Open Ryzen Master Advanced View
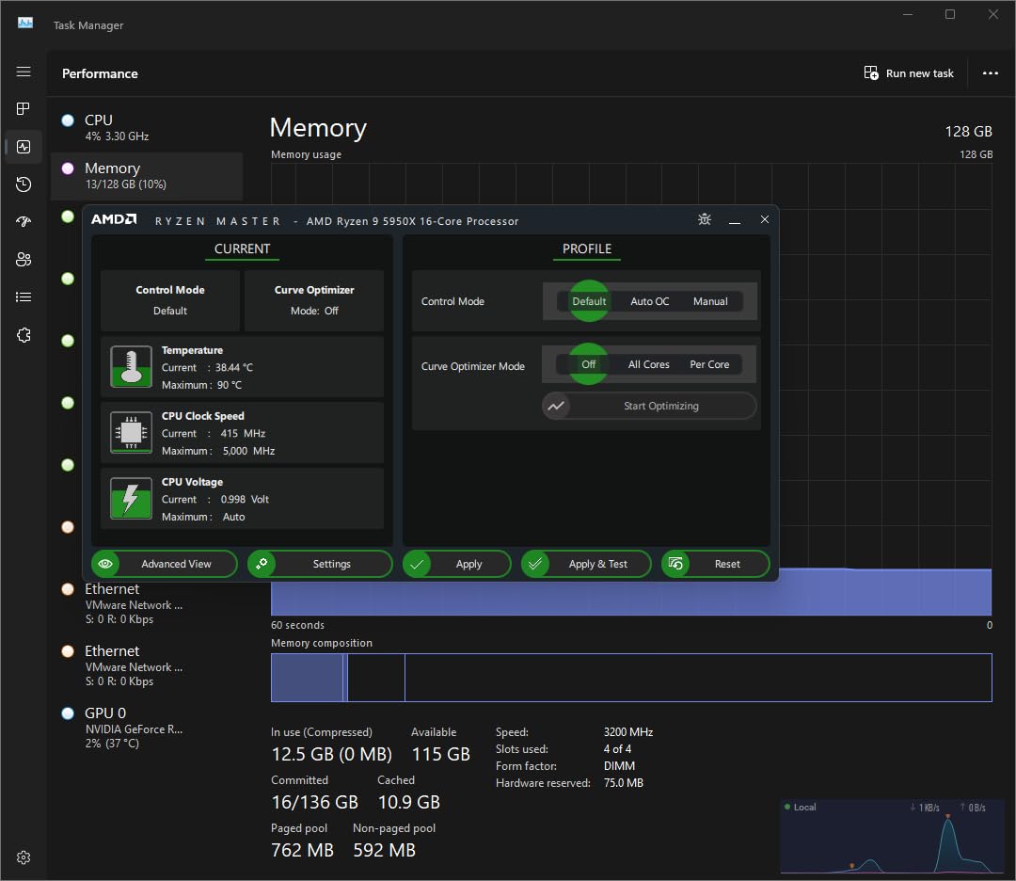 pos(165,564)
